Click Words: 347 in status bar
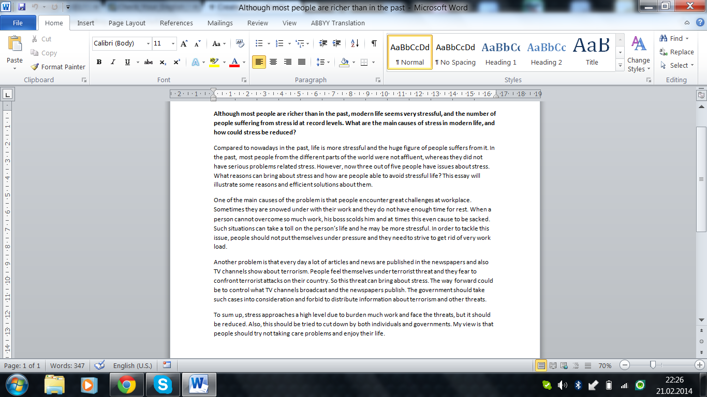 click(x=67, y=365)
